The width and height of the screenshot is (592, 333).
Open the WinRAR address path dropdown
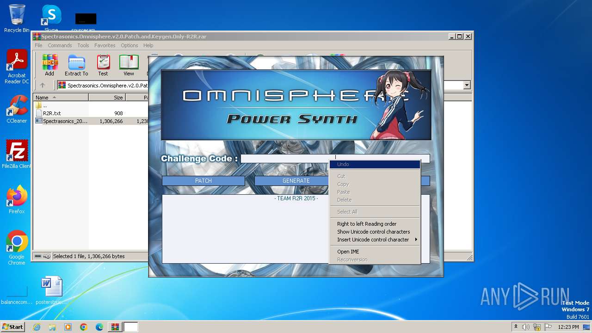[467, 85]
